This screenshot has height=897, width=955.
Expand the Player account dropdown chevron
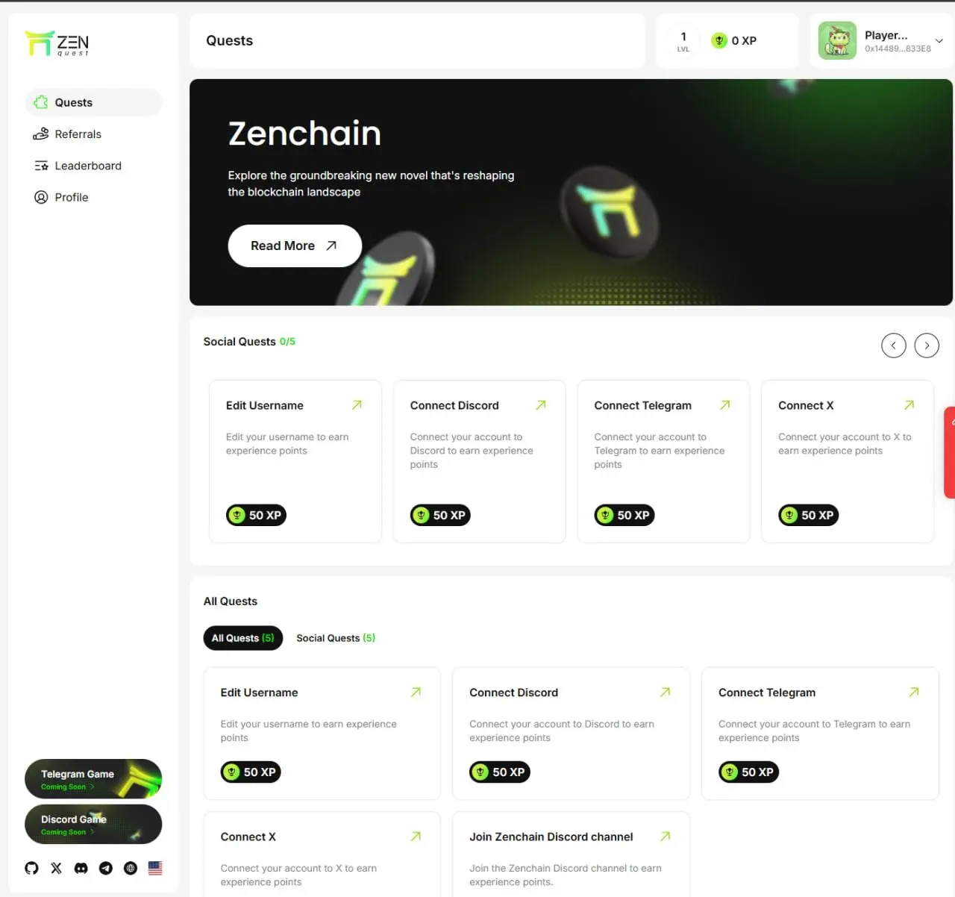(x=939, y=41)
